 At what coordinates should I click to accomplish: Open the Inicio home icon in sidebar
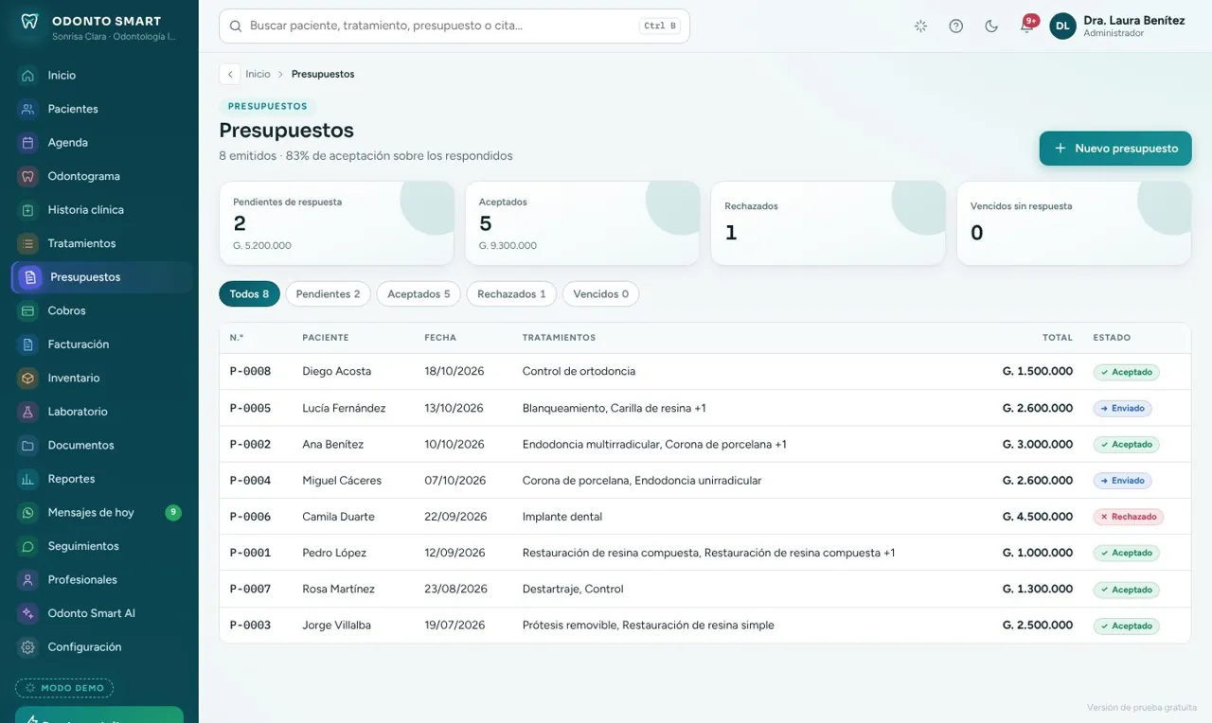[28, 76]
